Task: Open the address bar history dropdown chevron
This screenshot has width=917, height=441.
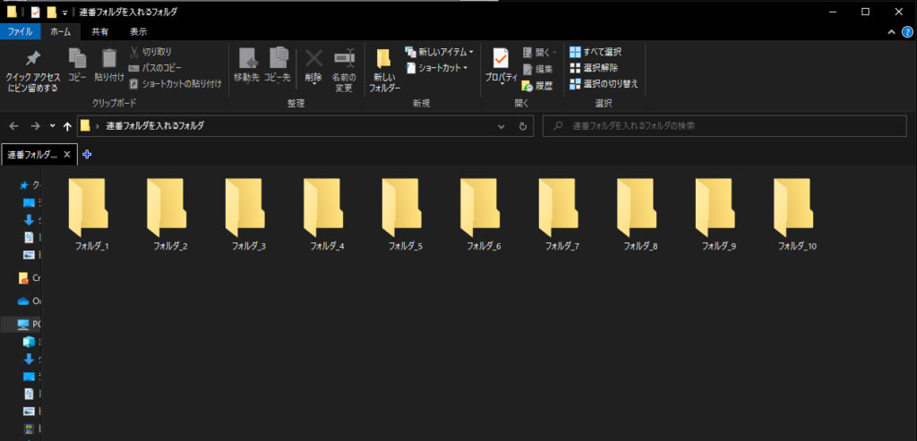Action: point(502,126)
